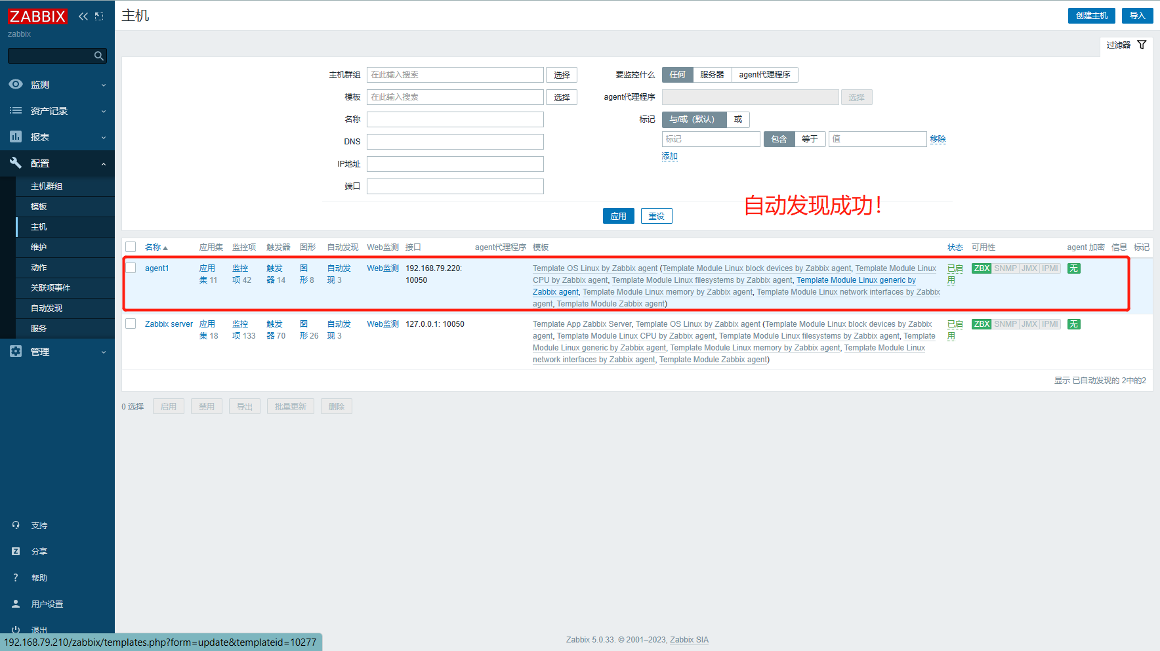Click the 应用 filter button
Screen dimensions: 1160x651
pos(618,216)
